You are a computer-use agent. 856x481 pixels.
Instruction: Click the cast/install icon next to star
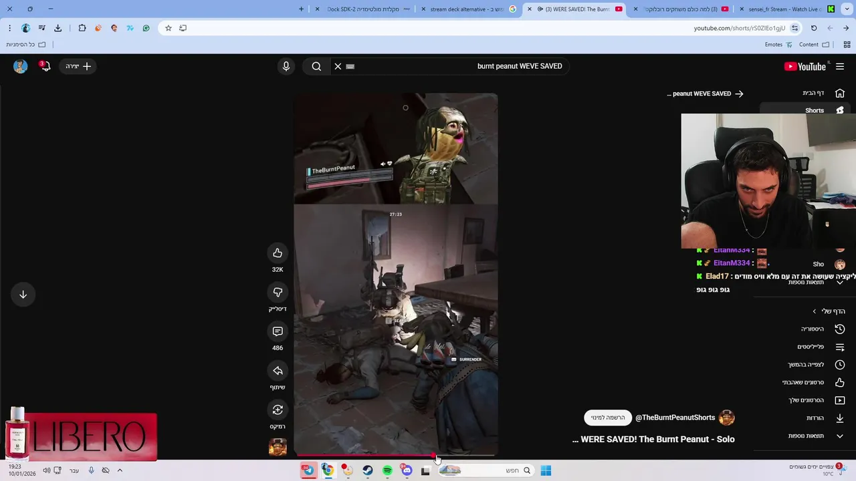point(183,28)
